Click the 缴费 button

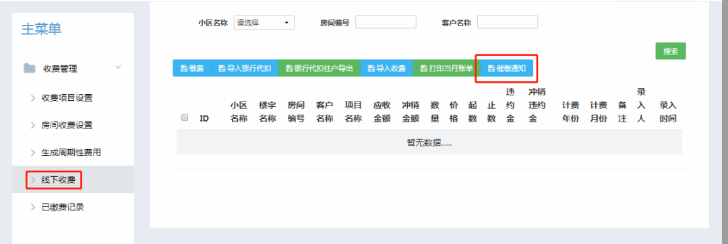[192, 69]
